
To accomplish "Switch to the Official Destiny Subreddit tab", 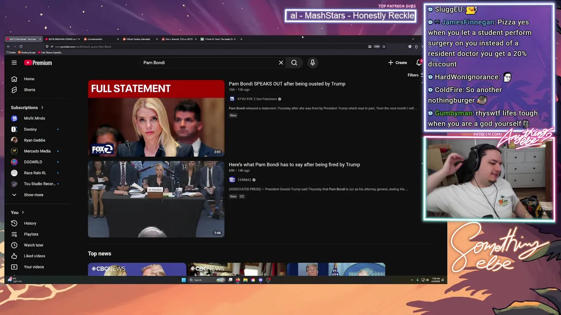I will 139,39.
